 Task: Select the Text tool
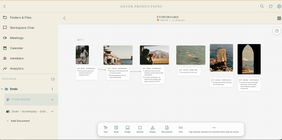pyautogui.click(x=105, y=129)
